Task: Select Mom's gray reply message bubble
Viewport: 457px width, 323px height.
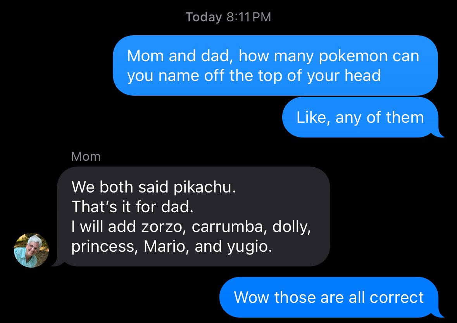Action: [193, 216]
